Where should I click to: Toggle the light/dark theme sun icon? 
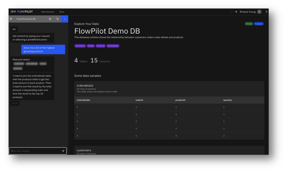click(236, 12)
